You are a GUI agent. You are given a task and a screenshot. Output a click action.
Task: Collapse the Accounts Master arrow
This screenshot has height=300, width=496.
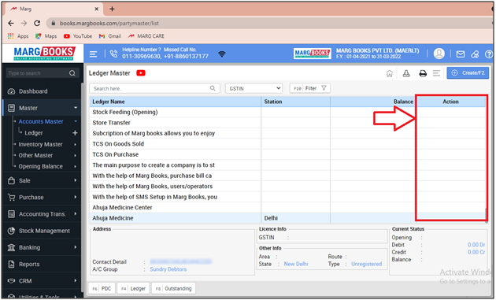click(x=76, y=121)
